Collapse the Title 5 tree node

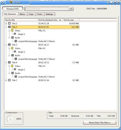tap(6, 27)
